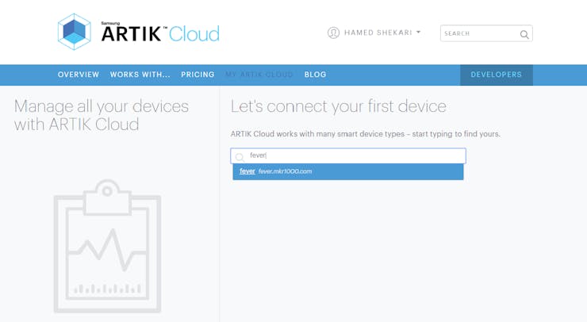Click the ARTIK Cloud works with many text
Viewport: 587px width, 322px height.
(366, 134)
